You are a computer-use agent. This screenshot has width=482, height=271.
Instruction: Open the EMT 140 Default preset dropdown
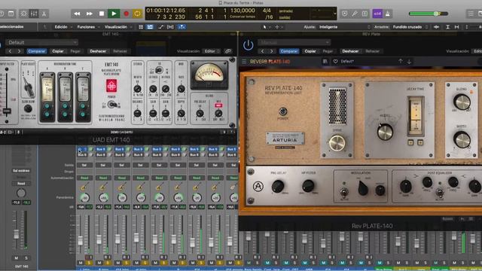coord(41,42)
